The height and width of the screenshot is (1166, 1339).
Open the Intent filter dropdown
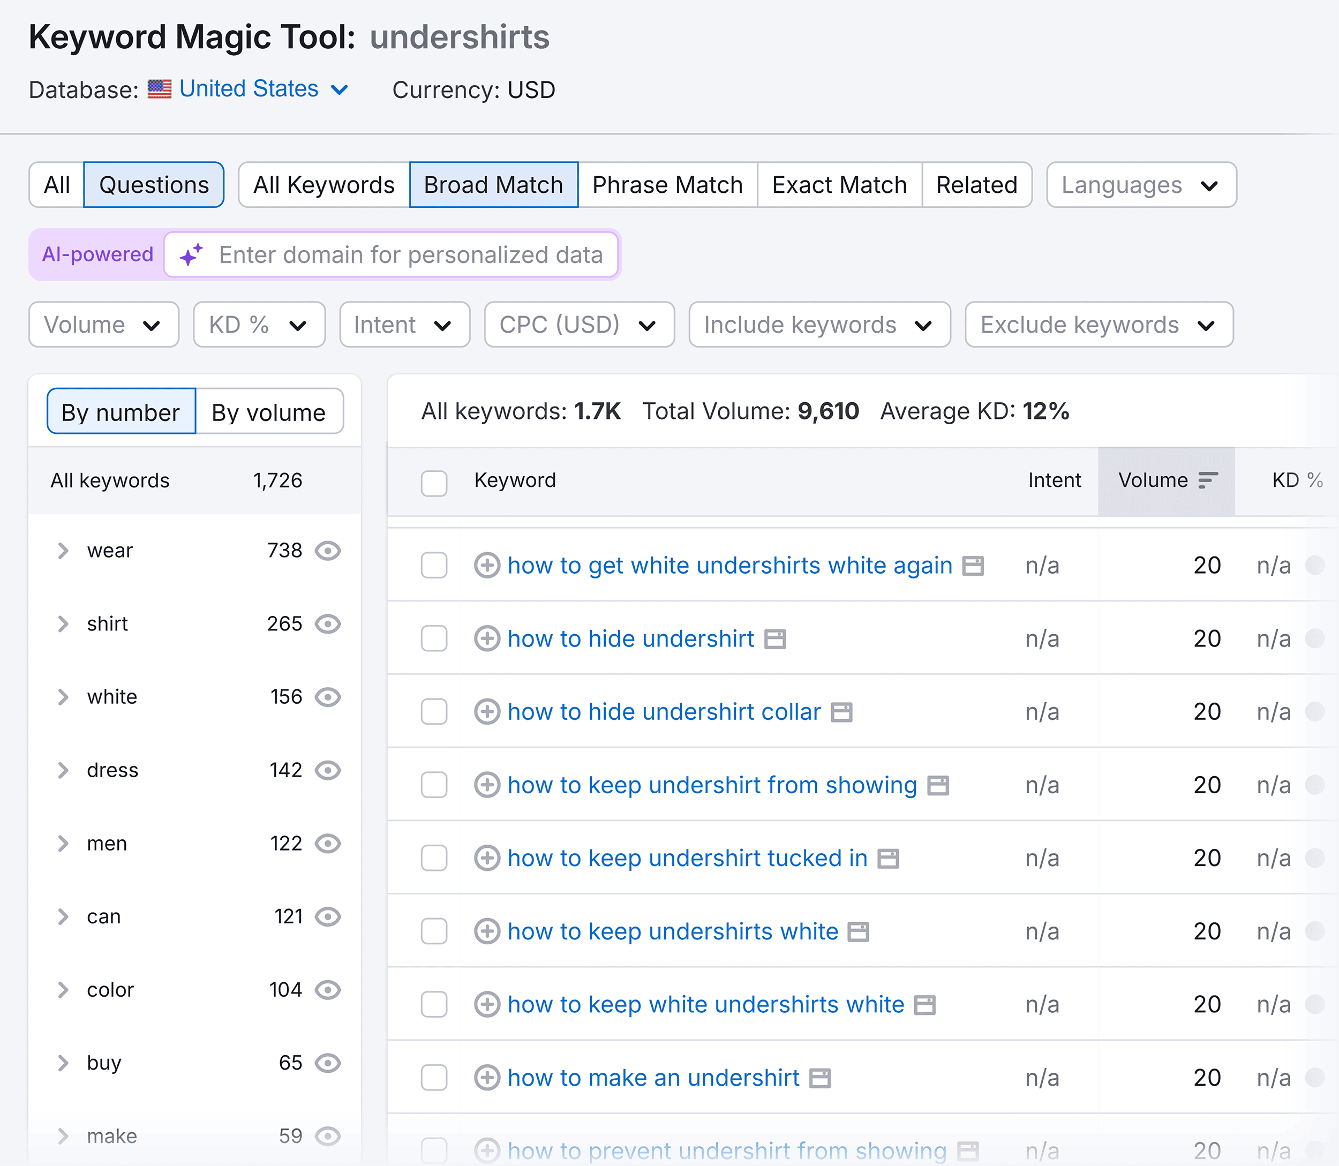404,325
